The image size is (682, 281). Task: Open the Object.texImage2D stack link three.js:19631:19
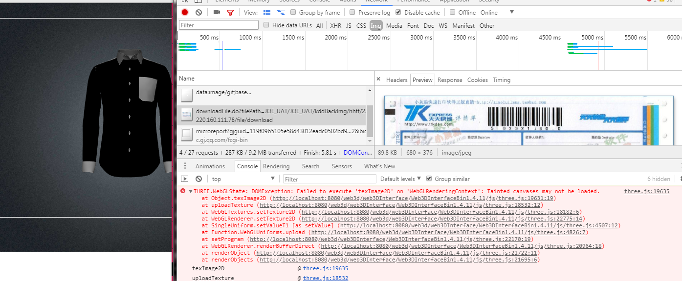(413, 198)
